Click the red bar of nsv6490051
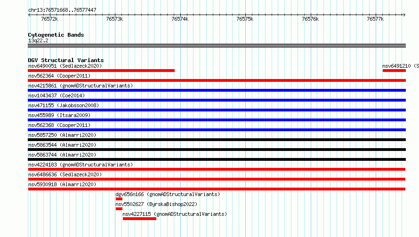The width and height of the screenshot is (419, 237). coord(101,71)
